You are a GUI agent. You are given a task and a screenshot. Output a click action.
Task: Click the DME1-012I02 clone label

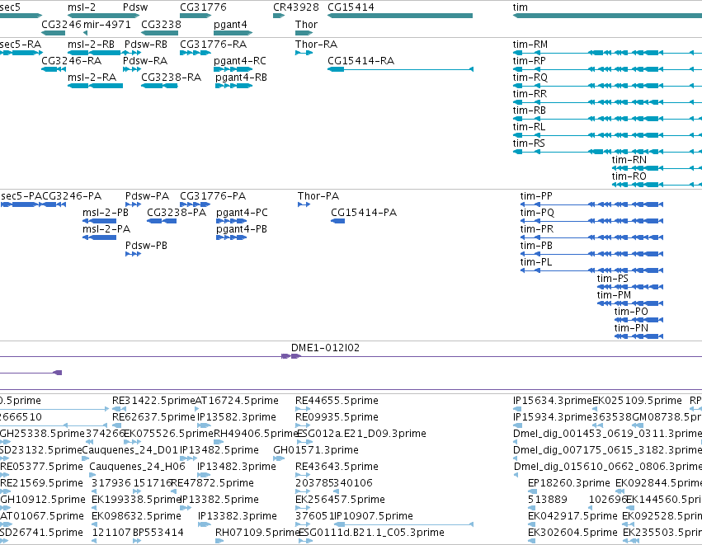[x=325, y=348]
